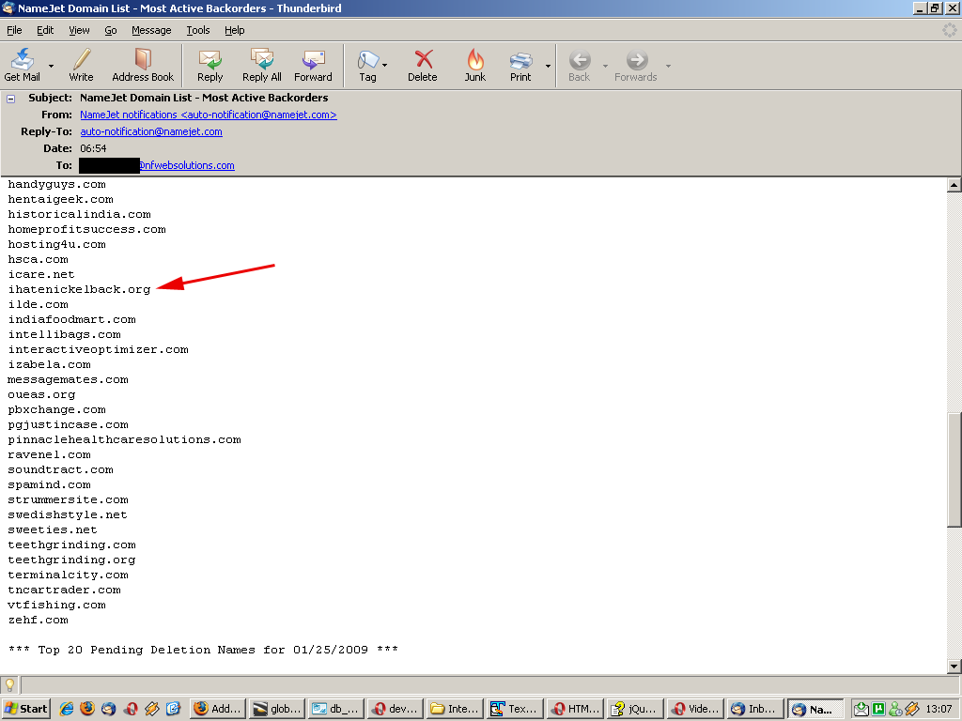
Task: Switch to the Vide... taskbar window
Action: [x=694, y=709]
